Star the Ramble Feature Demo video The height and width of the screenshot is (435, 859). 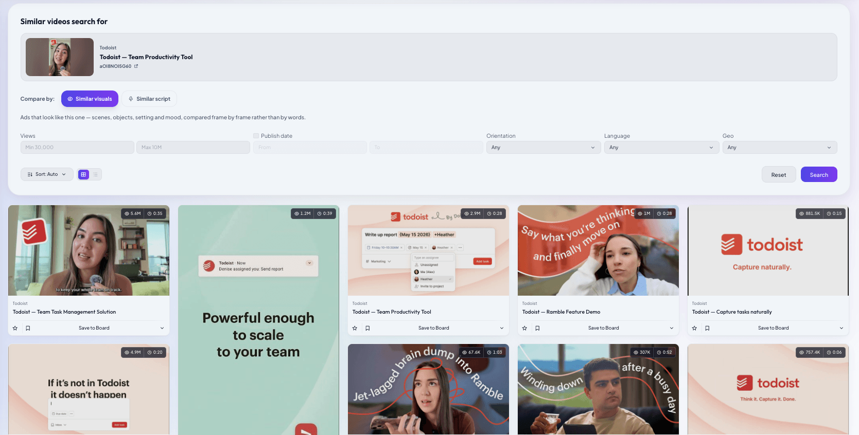(x=525, y=328)
